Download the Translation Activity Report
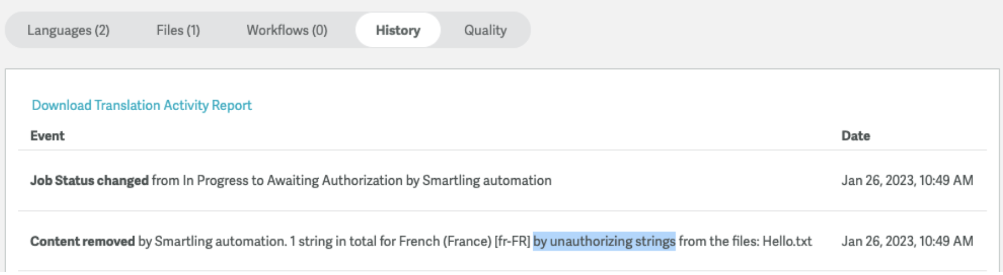The width and height of the screenshot is (1003, 275). click(142, 105)
